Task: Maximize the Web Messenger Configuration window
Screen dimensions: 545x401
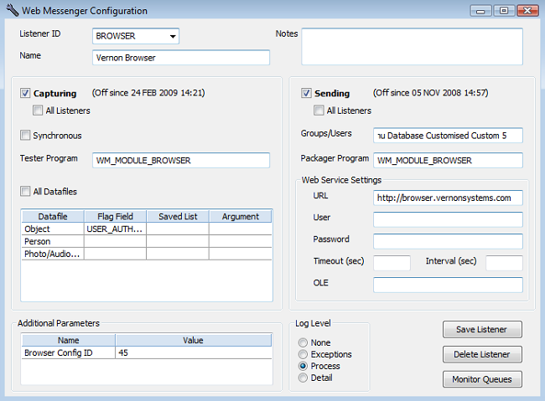Action: click(504, 11)
